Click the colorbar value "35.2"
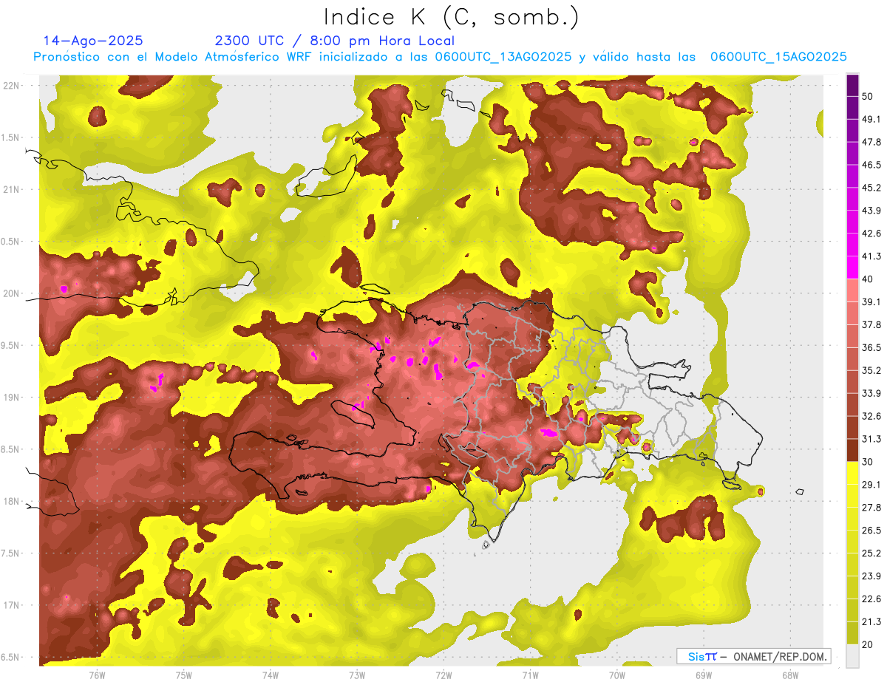Image resolution: width=887 pixels, height=685 pixels. pos(871,371)
